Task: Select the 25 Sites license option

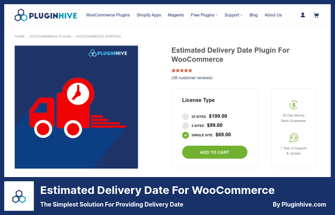Action: pyautogui.click(x=185, y=116)
